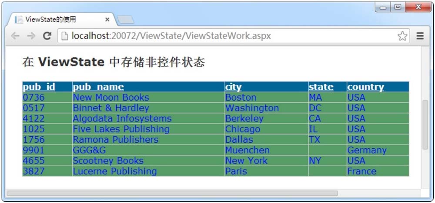Click the DC state cell
Screen dimensions: 435x203
click(x=328, y=108)
